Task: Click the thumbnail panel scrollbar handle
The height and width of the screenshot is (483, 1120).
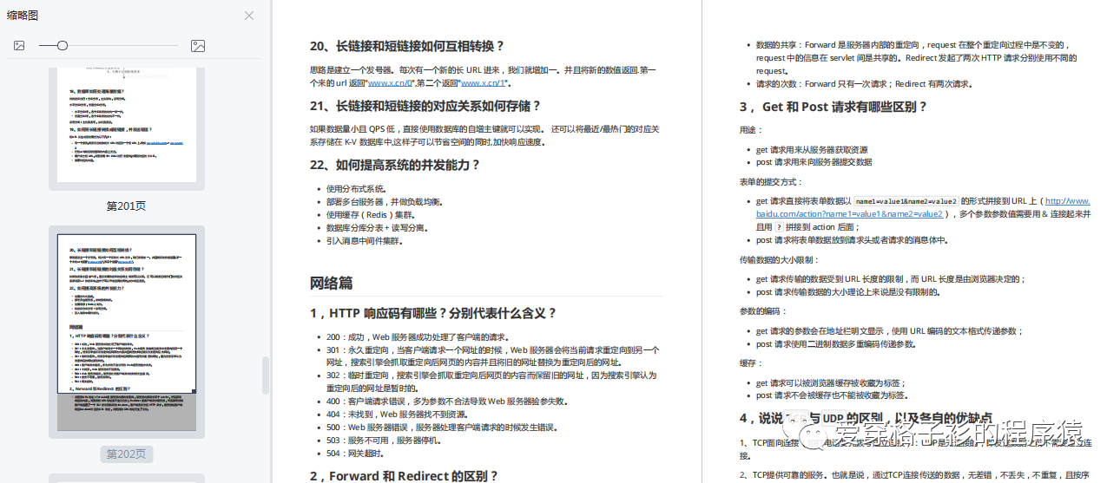Action: click(266, 374)
